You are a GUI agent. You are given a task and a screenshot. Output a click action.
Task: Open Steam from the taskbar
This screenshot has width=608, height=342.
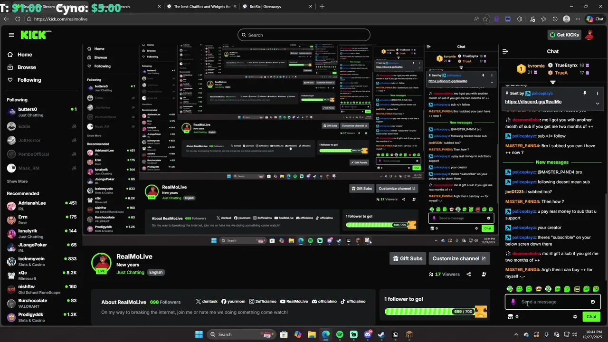coord(381,334)
